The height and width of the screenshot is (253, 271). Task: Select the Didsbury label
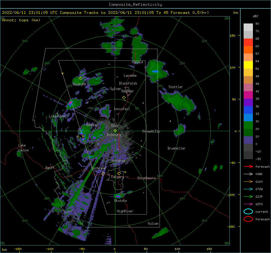pyautogui.click(x=114, y=135)
